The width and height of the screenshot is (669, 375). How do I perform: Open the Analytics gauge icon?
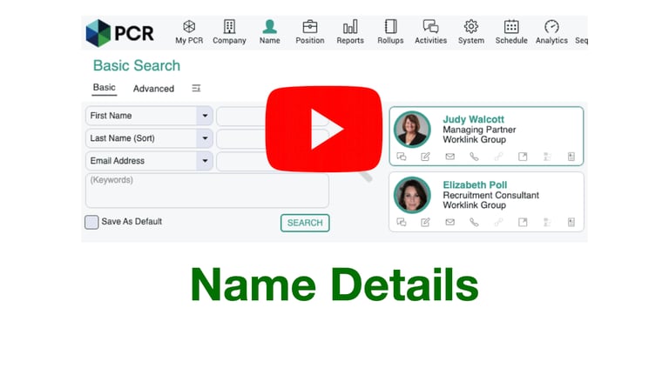pyautogui.click(x=551, y=26)
